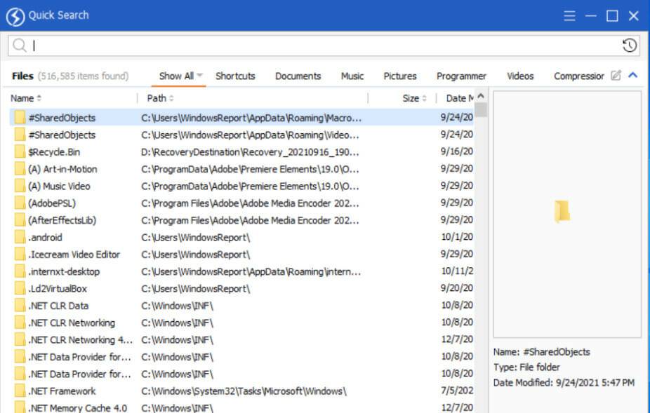The width and height of the screenshot is (650, 413).
Task: Select .Icecream Video Editor name
Action: 74,255
